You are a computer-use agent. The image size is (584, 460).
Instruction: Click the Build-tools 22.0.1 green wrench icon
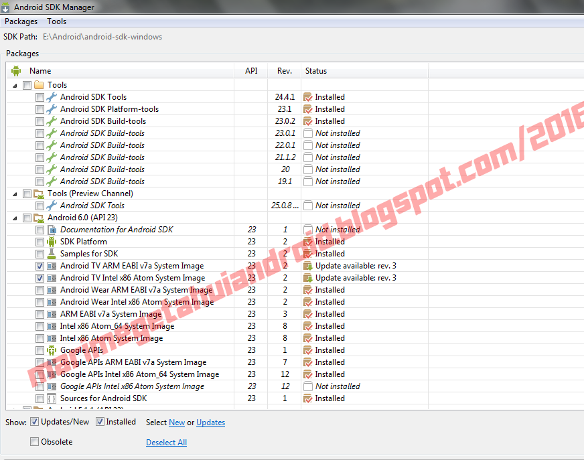pyautogui.click(x=52, y=145)
